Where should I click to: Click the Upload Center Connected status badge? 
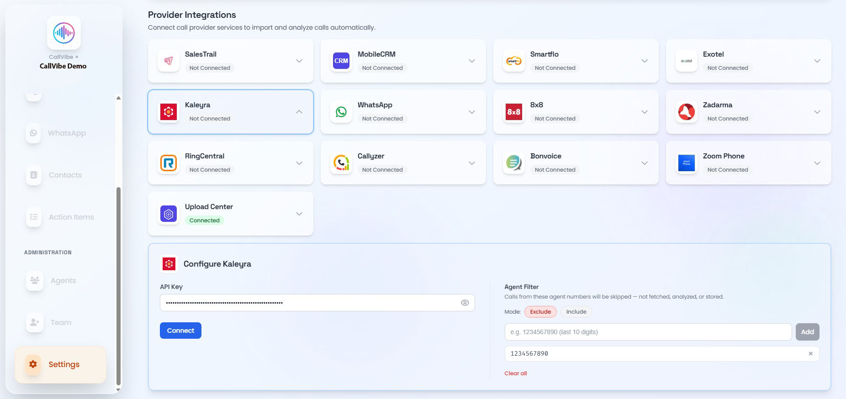[x=204, y=220]
